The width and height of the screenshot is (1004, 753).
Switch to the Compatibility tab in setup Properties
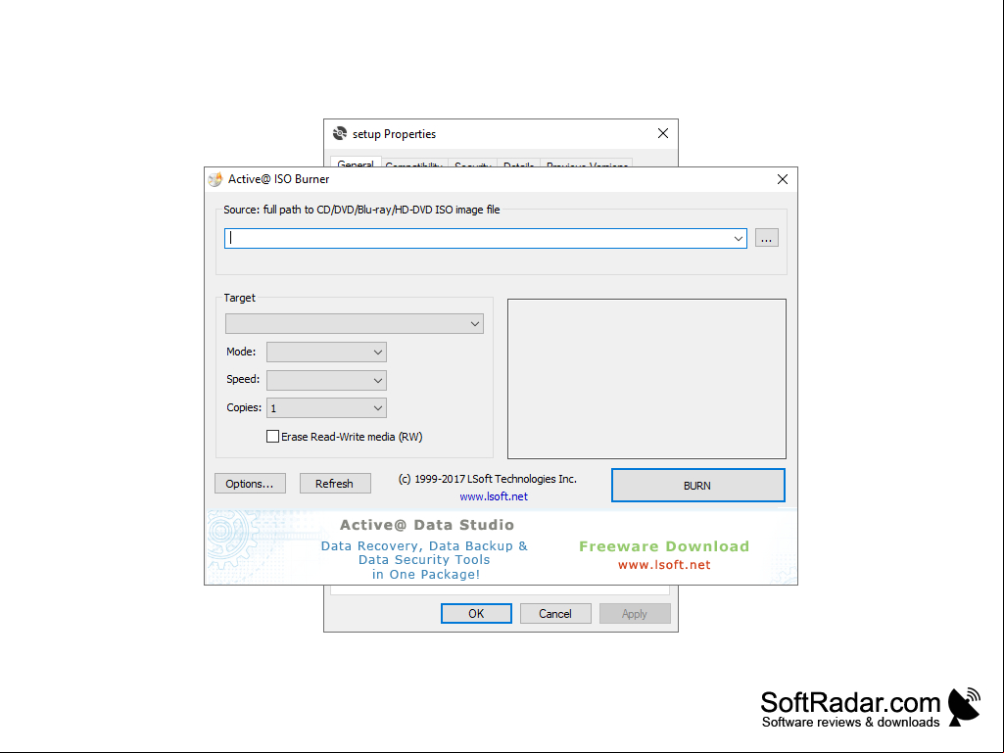pos(414,164)
